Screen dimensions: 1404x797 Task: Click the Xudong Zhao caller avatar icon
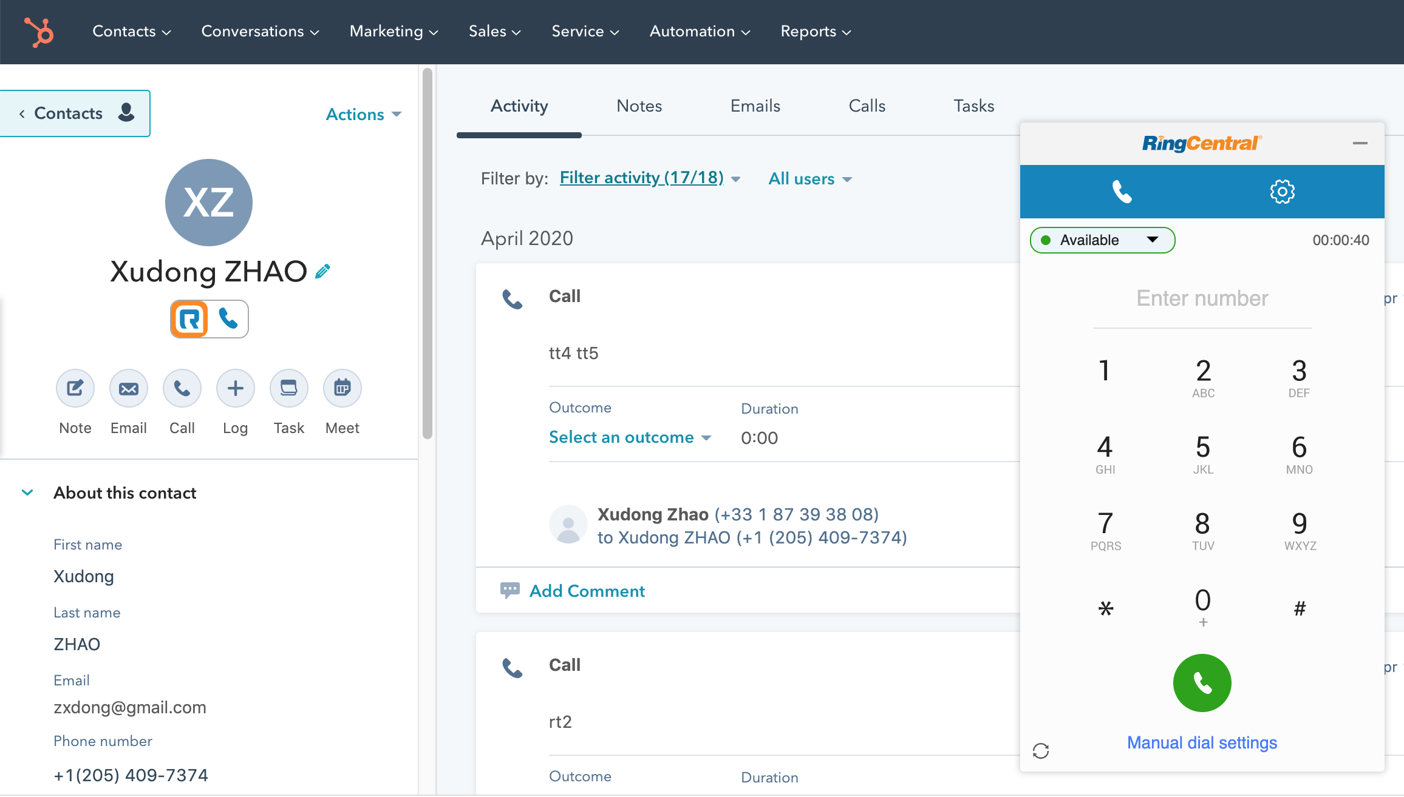[x=568, y=525]
